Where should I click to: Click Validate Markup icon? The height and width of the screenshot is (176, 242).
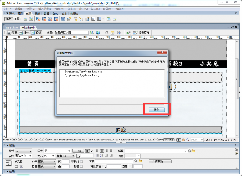pos(129,33)
